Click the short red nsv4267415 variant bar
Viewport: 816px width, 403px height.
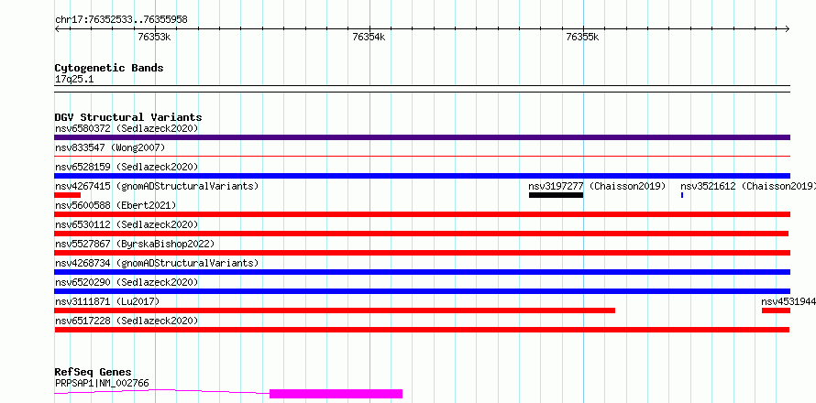(x=67, y=195)
